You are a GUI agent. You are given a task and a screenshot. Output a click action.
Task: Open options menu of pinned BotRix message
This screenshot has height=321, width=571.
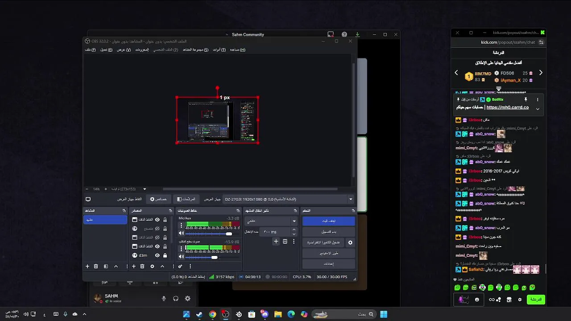click(538, 99)
